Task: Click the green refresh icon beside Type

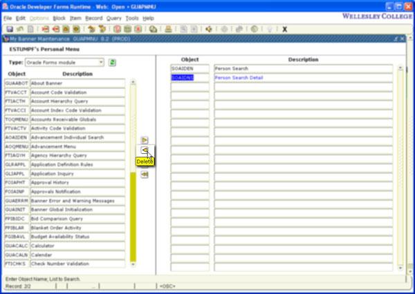Action: 112,63
